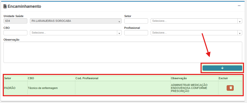247x103 pixels.
Task: Click the Observação column header in table
Action: point(179,78)
